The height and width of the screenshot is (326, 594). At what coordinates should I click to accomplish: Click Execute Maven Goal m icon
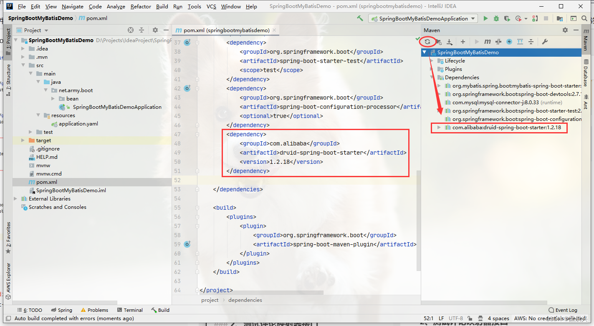tap(487, 42)
